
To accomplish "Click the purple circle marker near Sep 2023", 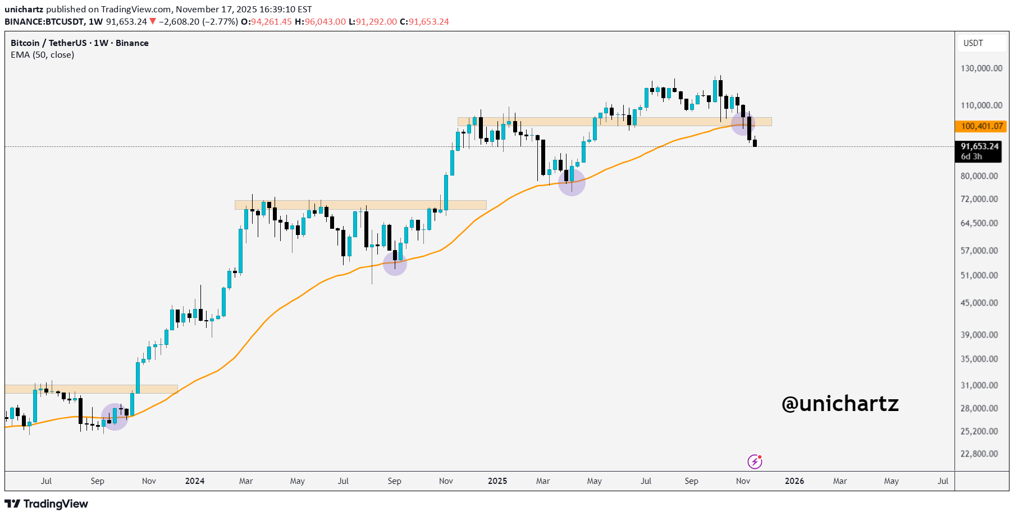I will point(115,417).
